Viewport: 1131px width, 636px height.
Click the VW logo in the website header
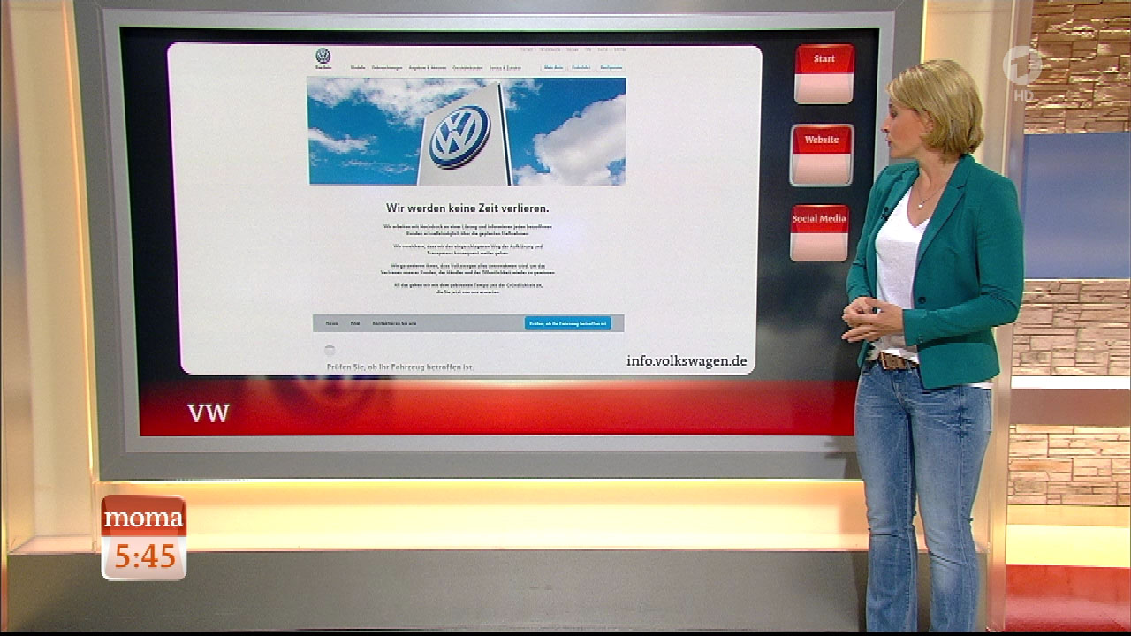click(323, 56)
